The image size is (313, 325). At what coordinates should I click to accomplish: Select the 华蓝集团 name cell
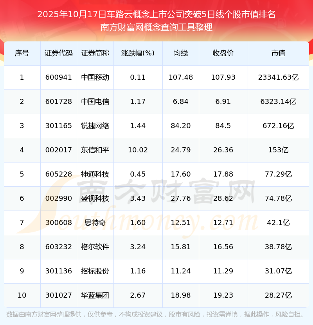point(95,296)
